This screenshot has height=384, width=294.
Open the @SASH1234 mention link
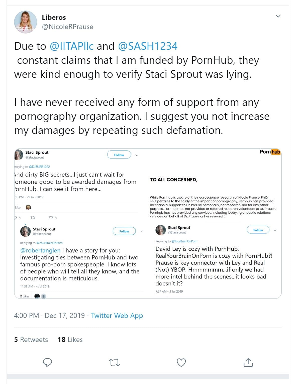click(148, 46)
